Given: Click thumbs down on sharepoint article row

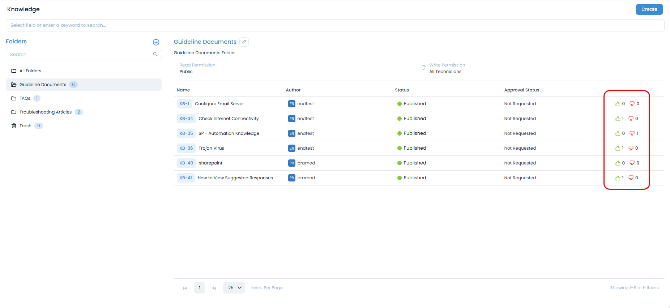Looking at the screenshot, I should click(x=632, y=163).
